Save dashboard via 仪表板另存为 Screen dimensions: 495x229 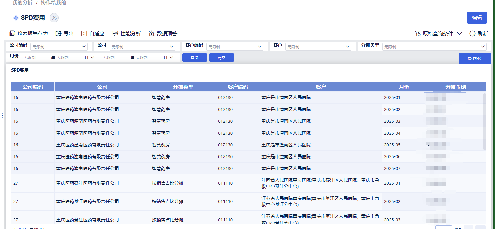click(x=29, y=34)
